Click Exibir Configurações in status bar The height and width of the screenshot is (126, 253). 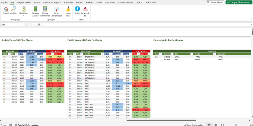193,125
